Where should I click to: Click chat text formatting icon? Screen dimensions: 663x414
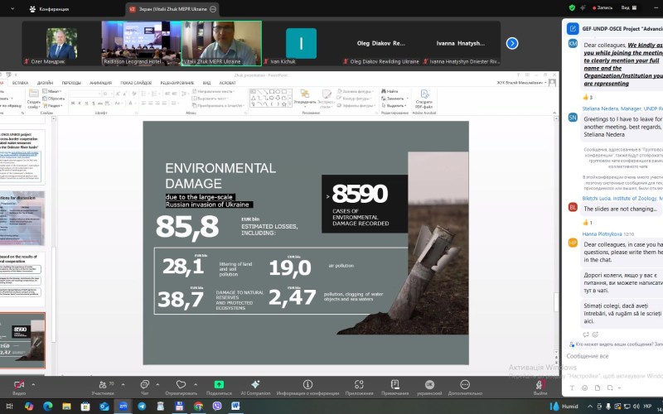[x=572, y=388]
